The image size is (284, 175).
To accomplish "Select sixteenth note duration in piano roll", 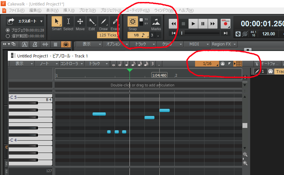I will click(x=140, y=64).
